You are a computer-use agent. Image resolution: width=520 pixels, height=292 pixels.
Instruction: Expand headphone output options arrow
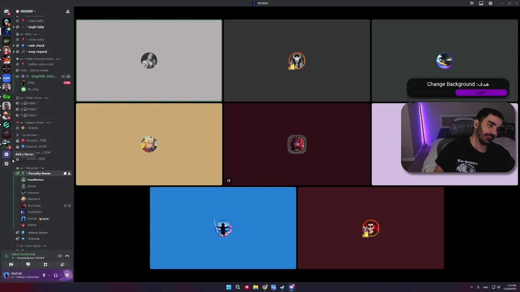(61, 275)
